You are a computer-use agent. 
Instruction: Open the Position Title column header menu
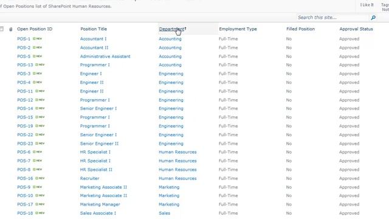pyautogui.click(x=94, y=29)
